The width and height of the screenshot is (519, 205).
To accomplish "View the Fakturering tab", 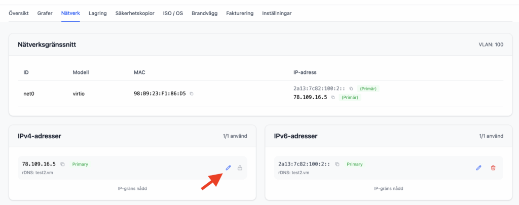I will [240, 13].
